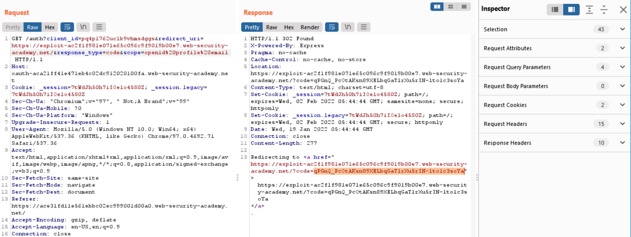The height and width of the screenshot is (237, 631).
Task: Switch to top-bottom stacked layout
Action: click(x=450, y=7)
